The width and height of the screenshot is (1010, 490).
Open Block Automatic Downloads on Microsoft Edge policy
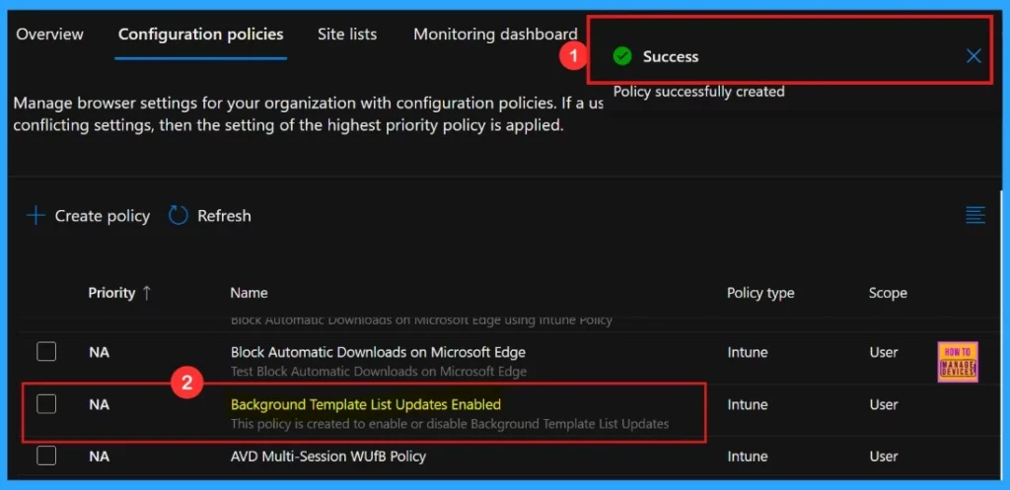(378, 352)
